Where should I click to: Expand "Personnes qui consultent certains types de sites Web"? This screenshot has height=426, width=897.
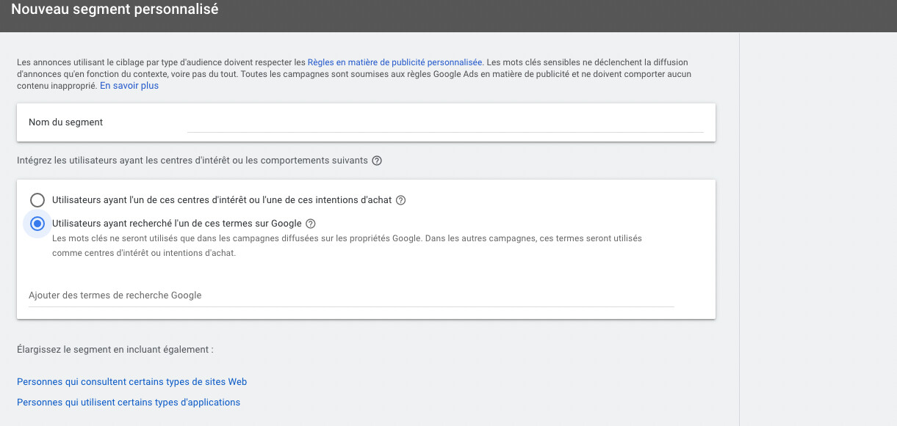(132, 382)
